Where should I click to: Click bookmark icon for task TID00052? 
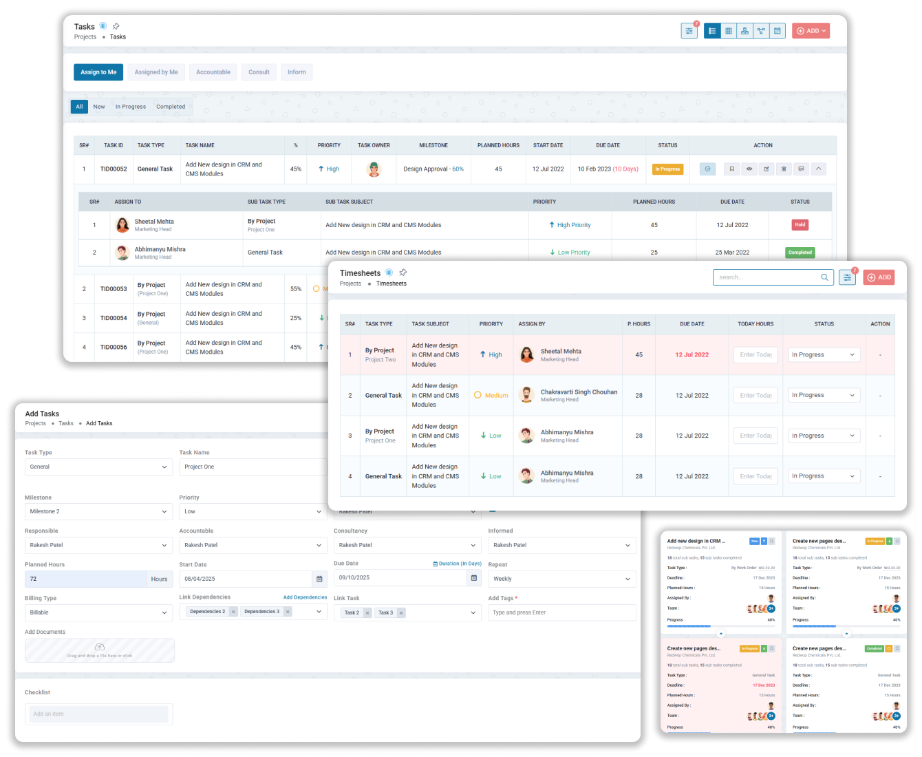click(732, 169)
